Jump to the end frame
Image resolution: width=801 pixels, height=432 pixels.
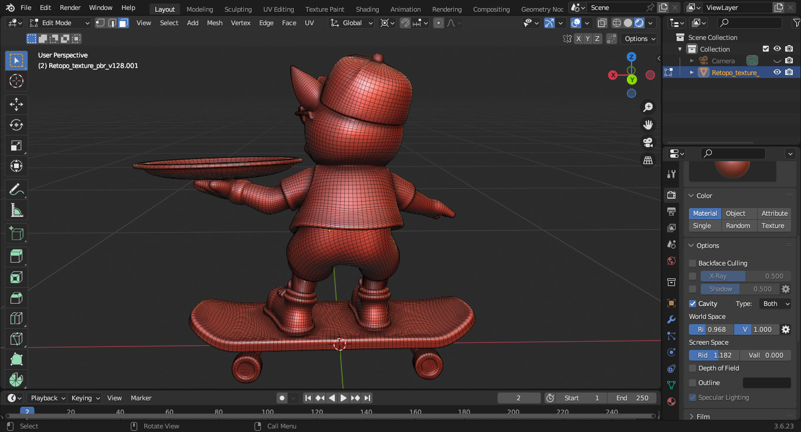[368, 398]
